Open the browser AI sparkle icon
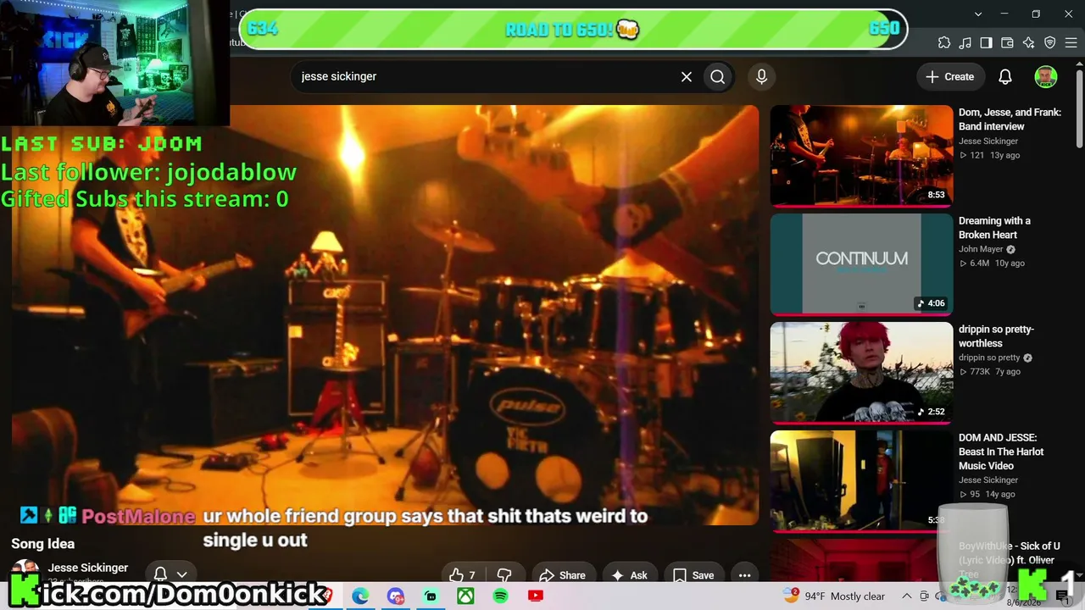Viewport: 1085px width, 610px height. tap(1029, 43)
